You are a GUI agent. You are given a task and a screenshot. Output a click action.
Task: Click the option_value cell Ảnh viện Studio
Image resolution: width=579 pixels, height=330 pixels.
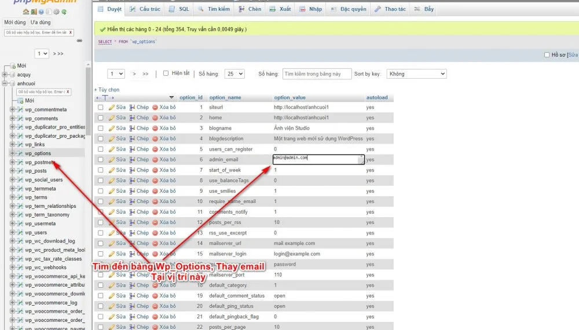tap(292, 128)
